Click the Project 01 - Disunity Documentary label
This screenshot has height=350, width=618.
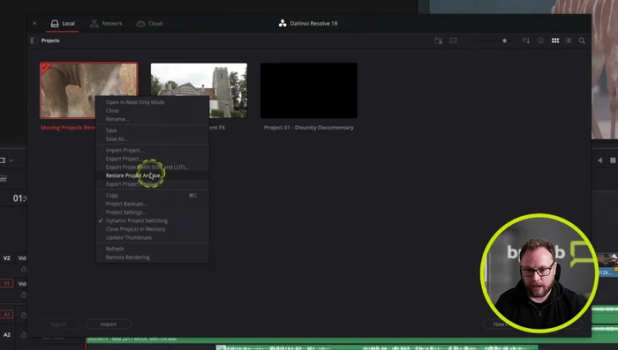coord(309,128)
